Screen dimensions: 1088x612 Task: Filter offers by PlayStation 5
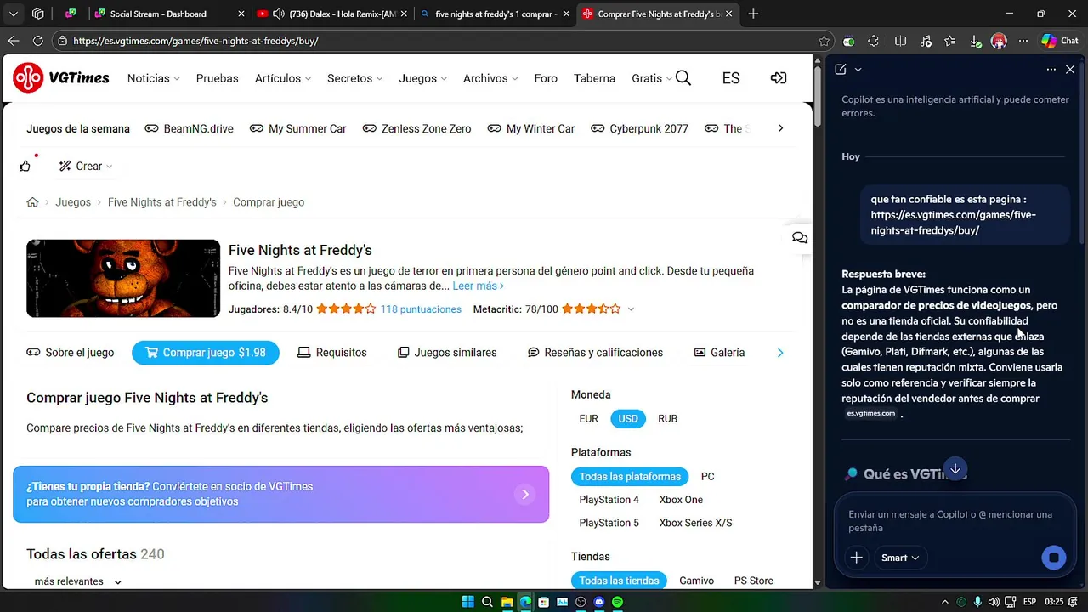click(x=609, y=523)
